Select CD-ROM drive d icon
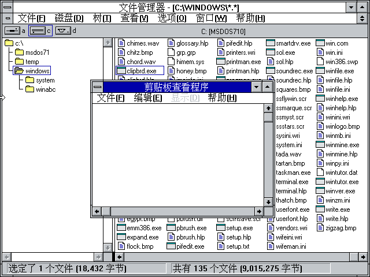Image resolution: width=370 pixels, height=277 pixels. point(63,31)
